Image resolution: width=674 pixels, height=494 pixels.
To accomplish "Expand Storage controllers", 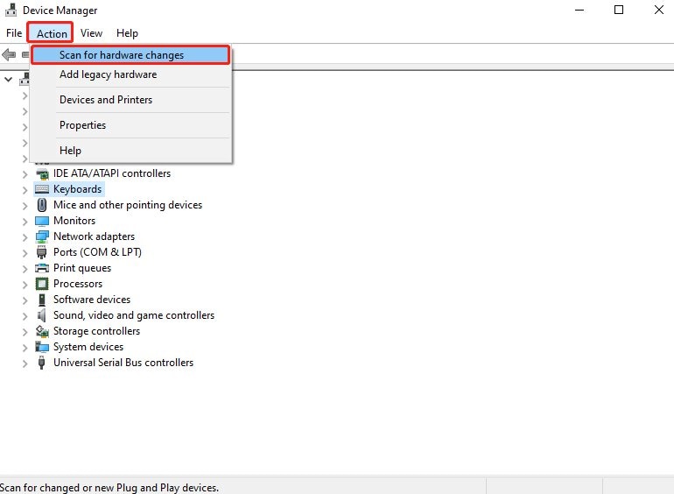I will (25, 332).
